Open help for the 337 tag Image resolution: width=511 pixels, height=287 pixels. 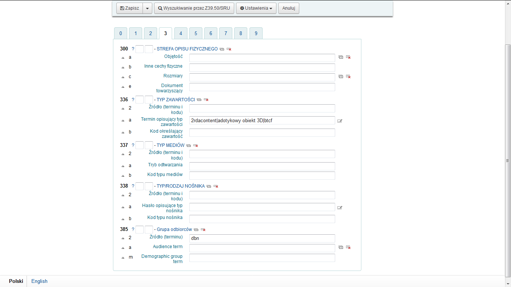click(x=133, y=145)
